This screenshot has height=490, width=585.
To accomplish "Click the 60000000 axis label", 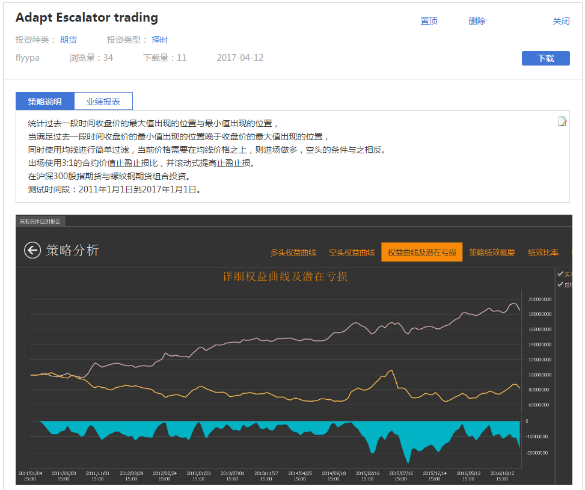I will click(539, 405).
